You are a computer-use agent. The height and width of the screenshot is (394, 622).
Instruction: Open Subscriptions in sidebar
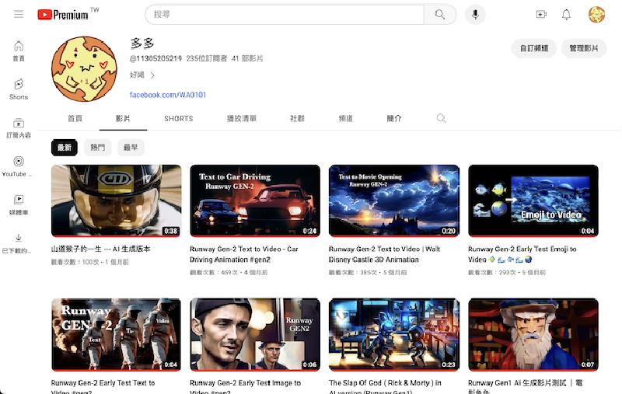[19, 127]
